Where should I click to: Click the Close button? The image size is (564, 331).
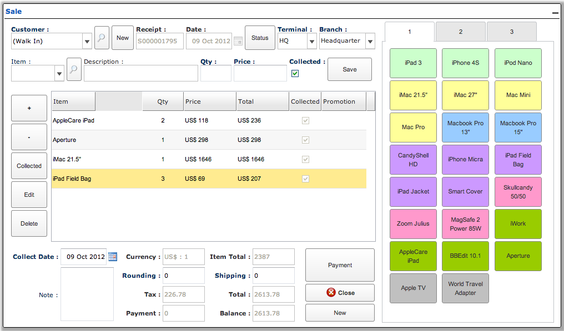click(x=340, y=293)
